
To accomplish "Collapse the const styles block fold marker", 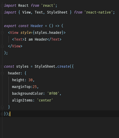I will [2, 66].
